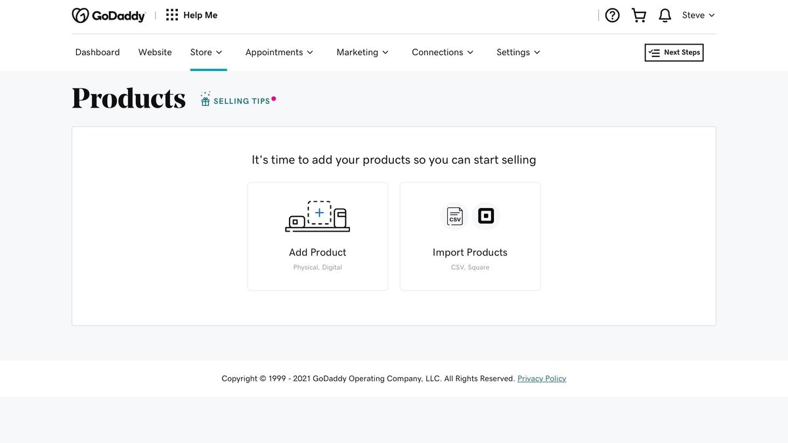
Task: Click the CSV import icon
Action: coord(454,215)
